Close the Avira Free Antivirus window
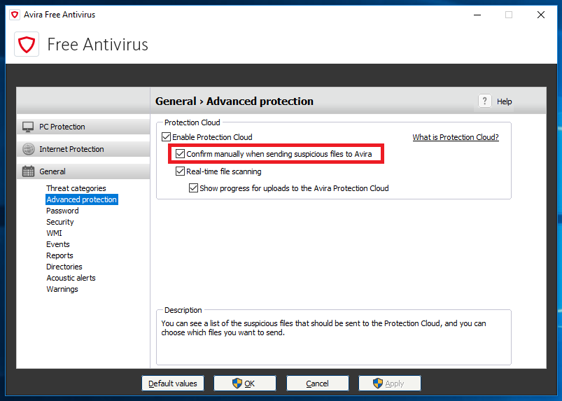The height and width of the screenshot is (401, 562). pyautogui.click(x=541, y=15)
